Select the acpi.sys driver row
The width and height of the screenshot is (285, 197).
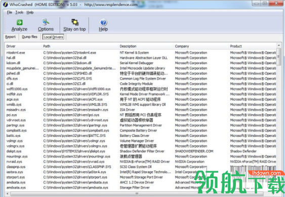pyautogui.click(x=141, y=100)
